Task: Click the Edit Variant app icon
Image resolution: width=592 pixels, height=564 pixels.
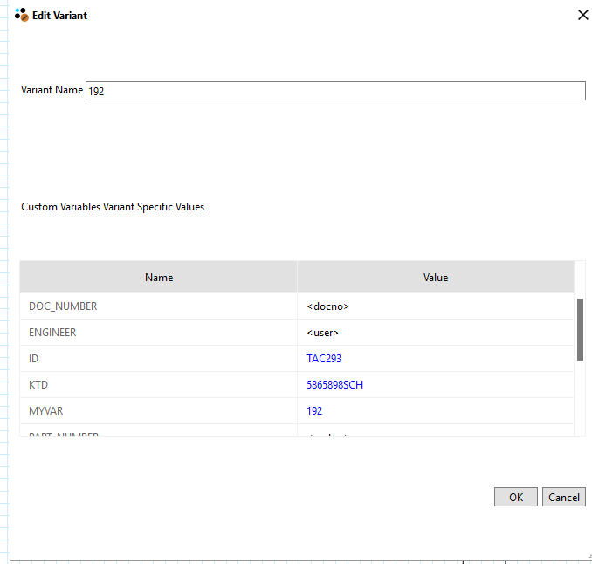Action: pyautogui.click(x=22, y=15)
